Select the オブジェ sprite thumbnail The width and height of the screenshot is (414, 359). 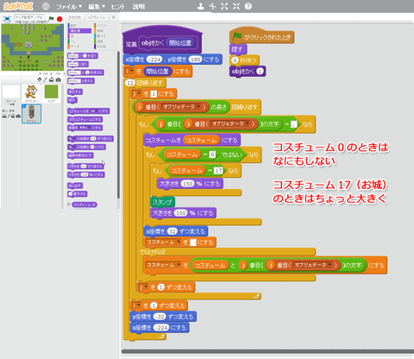pos(31,114)
